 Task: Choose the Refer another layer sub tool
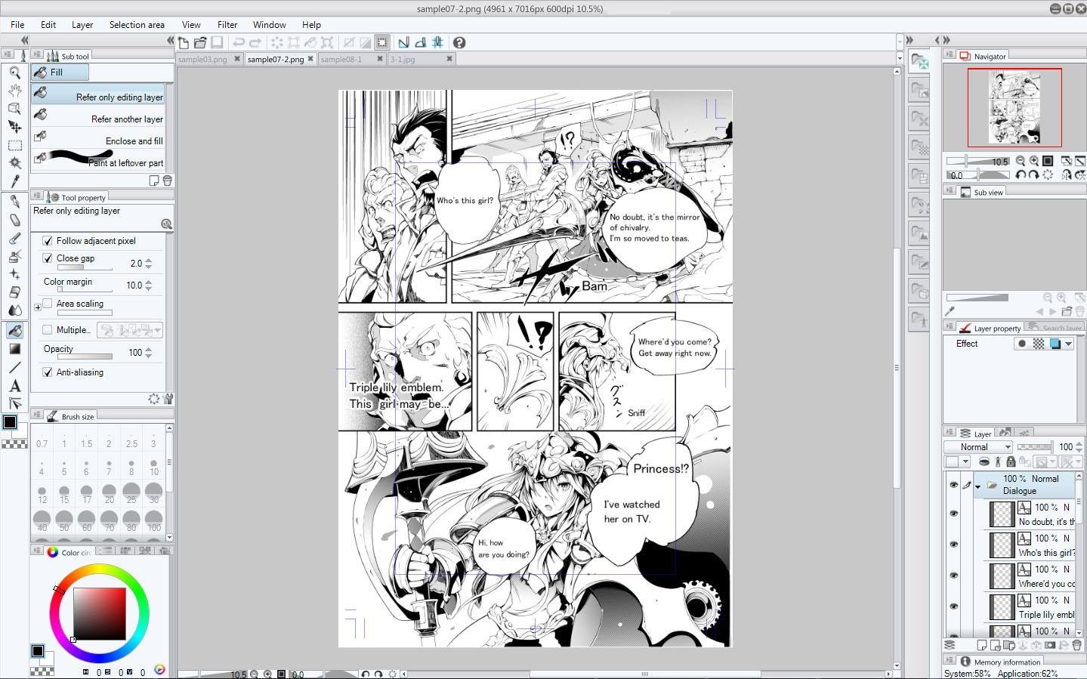pos(98,117)
